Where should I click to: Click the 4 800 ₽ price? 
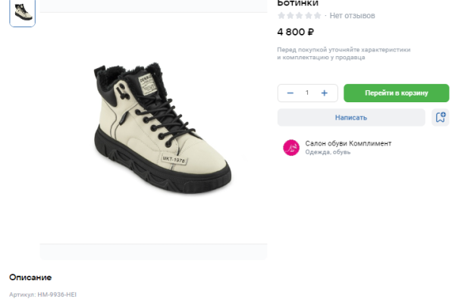click(296, 32)
